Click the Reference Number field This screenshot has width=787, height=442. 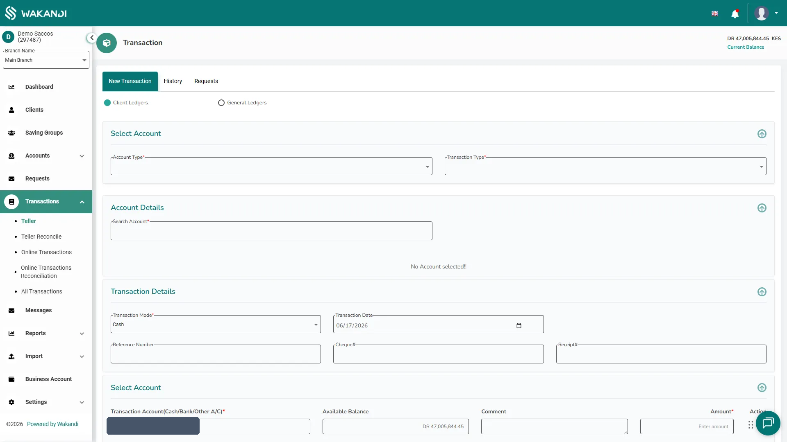pos(216,354)
